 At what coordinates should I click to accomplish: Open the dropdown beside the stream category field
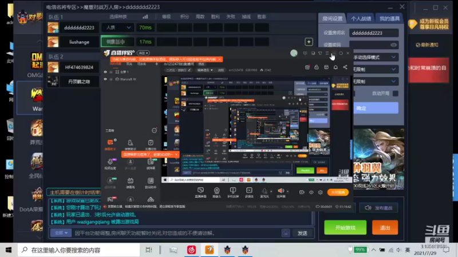205,70
